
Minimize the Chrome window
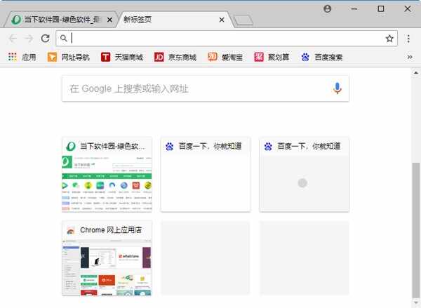[354, 9]
